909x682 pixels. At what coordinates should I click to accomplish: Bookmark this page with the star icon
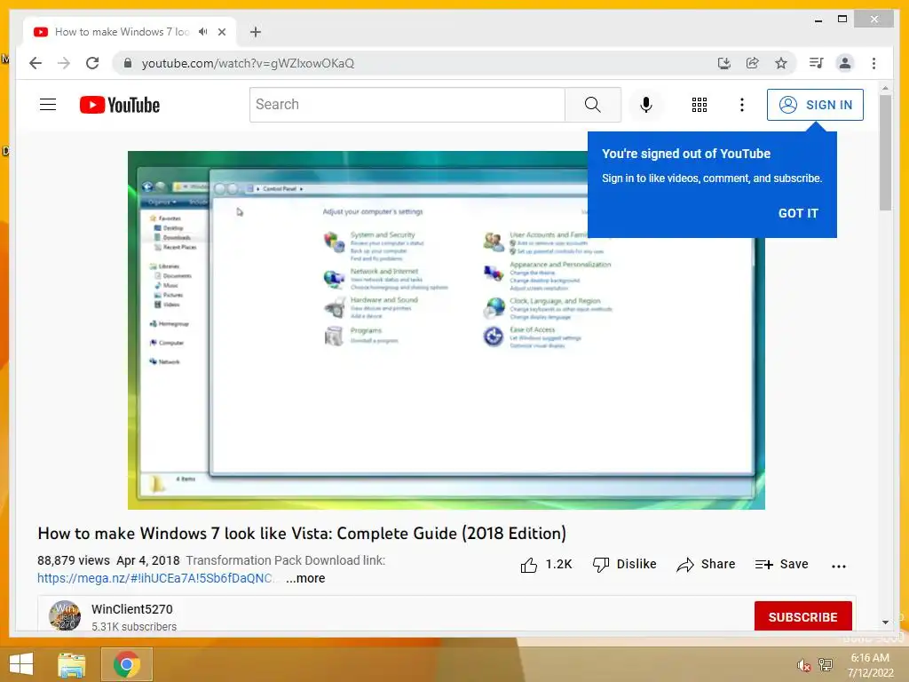(x=781, y=63)
